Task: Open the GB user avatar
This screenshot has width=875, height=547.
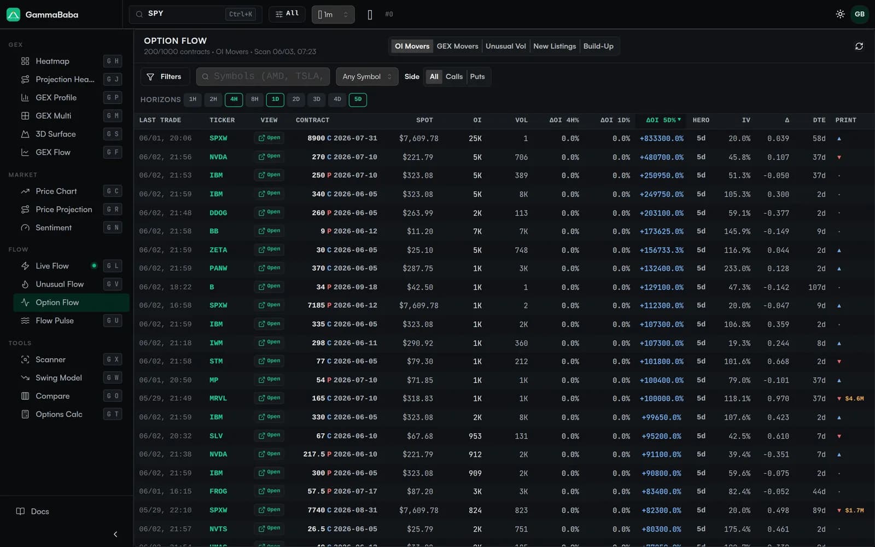Action: (x=860, y=14)
